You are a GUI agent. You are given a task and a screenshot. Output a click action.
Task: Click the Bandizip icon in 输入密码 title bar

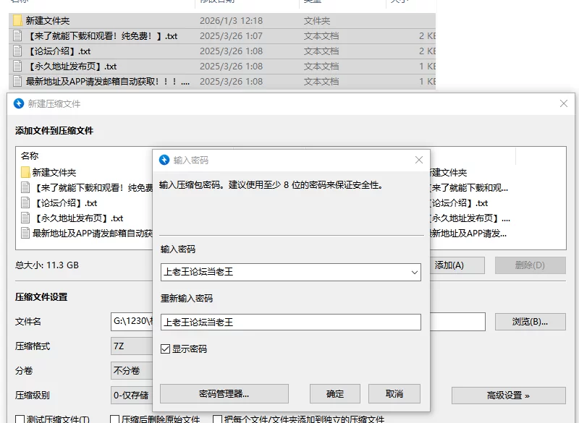click(x=164, y=160)
